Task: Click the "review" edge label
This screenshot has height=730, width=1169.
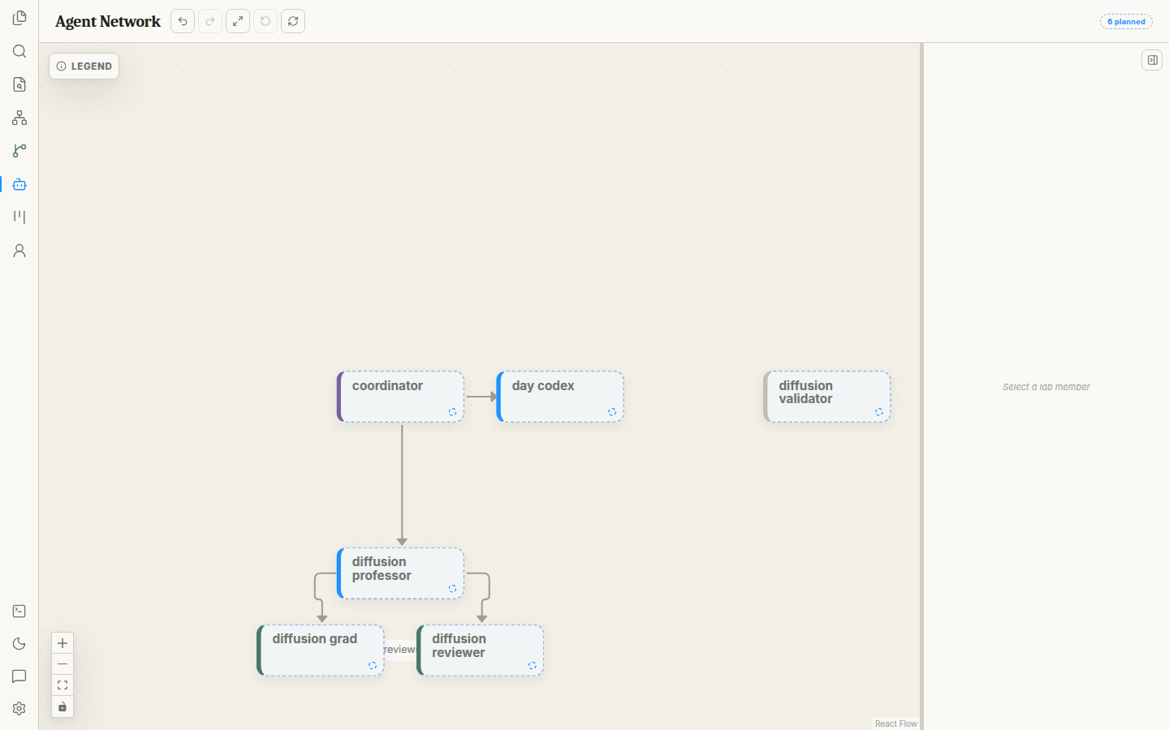Action: 400,650
